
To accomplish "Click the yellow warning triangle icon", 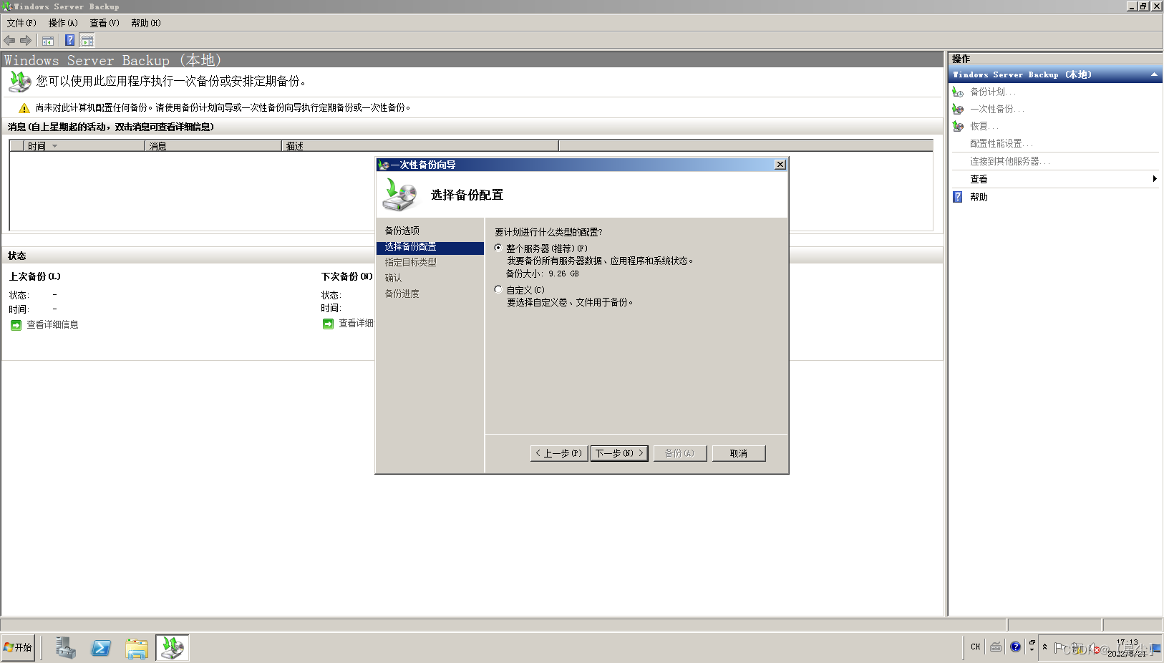I will coord(24,108).
